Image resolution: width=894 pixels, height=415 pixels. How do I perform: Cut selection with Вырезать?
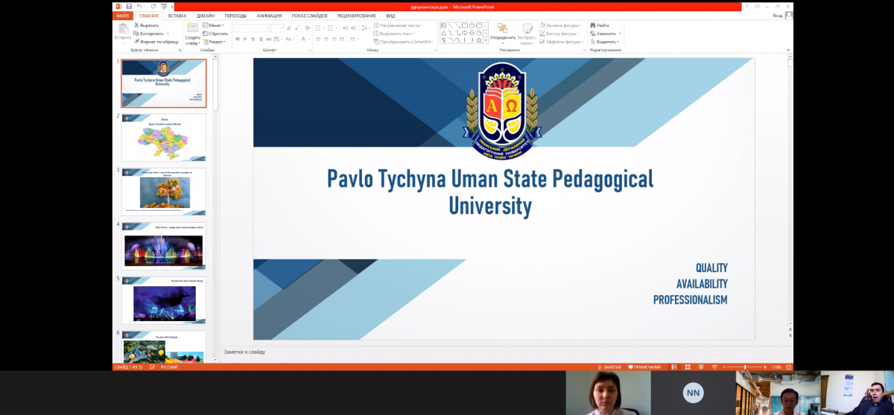coord(146,25)
